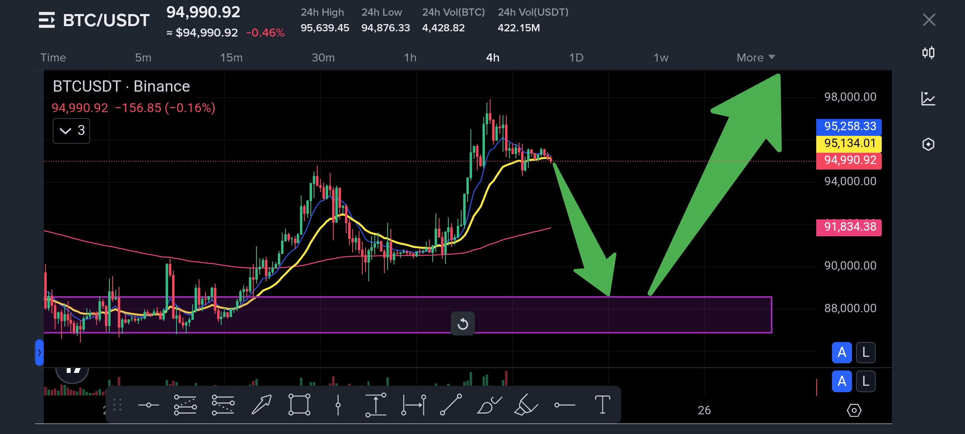Switch to the 15m timeframe
This screenshot has height=434, width=965.
pyautogui.click(x=231, y=57)
